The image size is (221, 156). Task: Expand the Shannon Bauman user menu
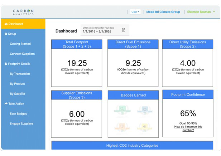click(x=201, y=12)
